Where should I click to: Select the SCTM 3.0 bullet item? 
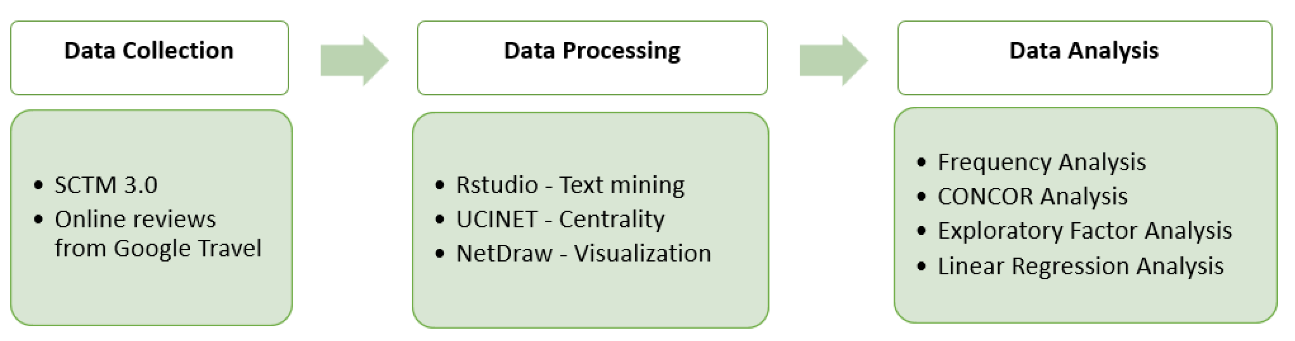pyautogui.click(x=106, y=185)
